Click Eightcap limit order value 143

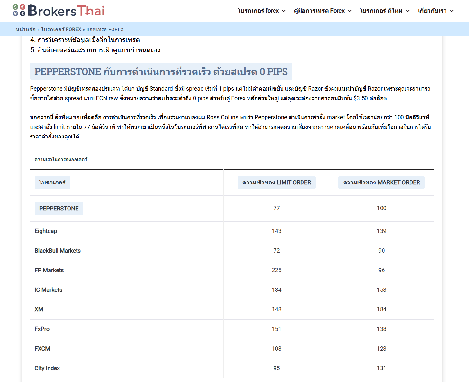[276, 231]
